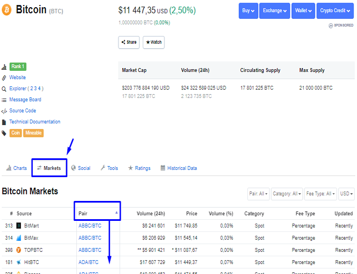Open the Wallet dropdown
The height and width of the screenshot is (274, 357).
point(303,11)
